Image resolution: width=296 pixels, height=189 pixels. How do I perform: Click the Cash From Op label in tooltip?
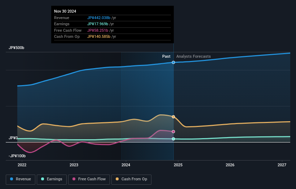(67, 37)
